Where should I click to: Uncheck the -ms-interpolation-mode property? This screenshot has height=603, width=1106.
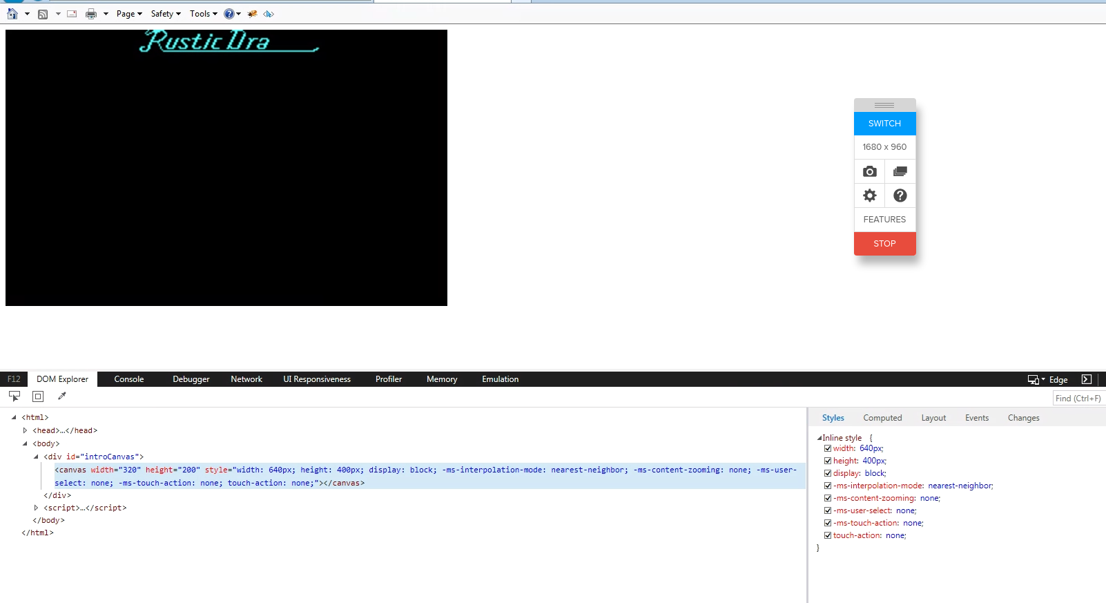click(x=828, y=486)
